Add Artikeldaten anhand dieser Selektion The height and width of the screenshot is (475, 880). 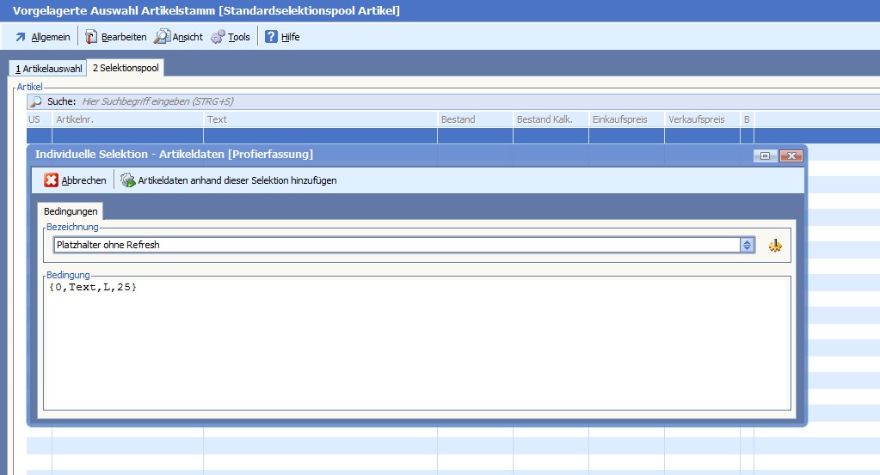[229, 180]
